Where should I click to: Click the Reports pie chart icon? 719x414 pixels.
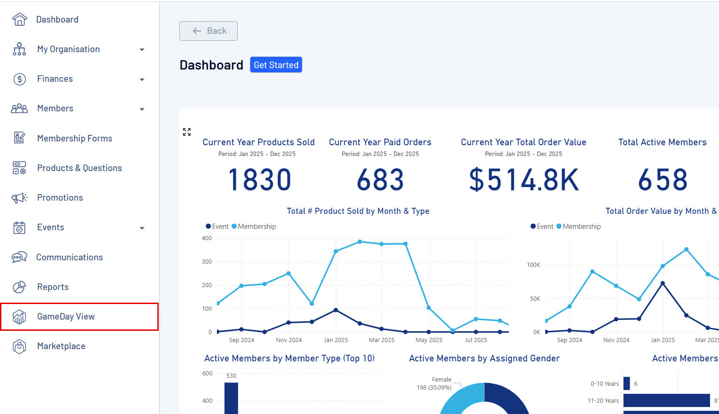[x=19, y=287]
